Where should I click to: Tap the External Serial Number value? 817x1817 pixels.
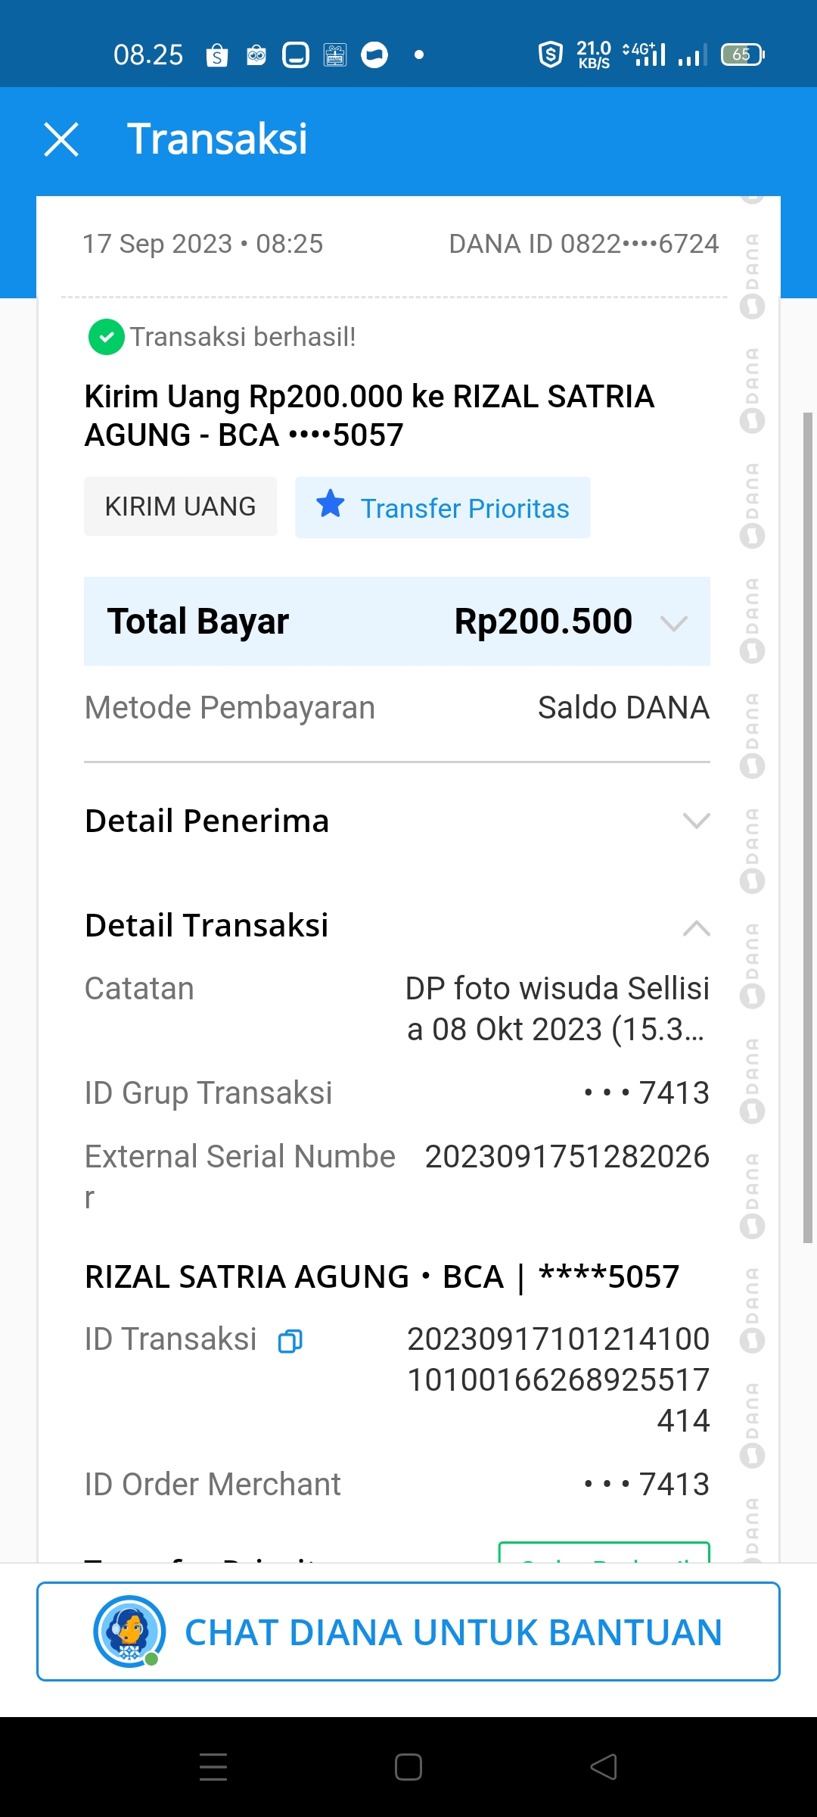tap(567, 1157)
